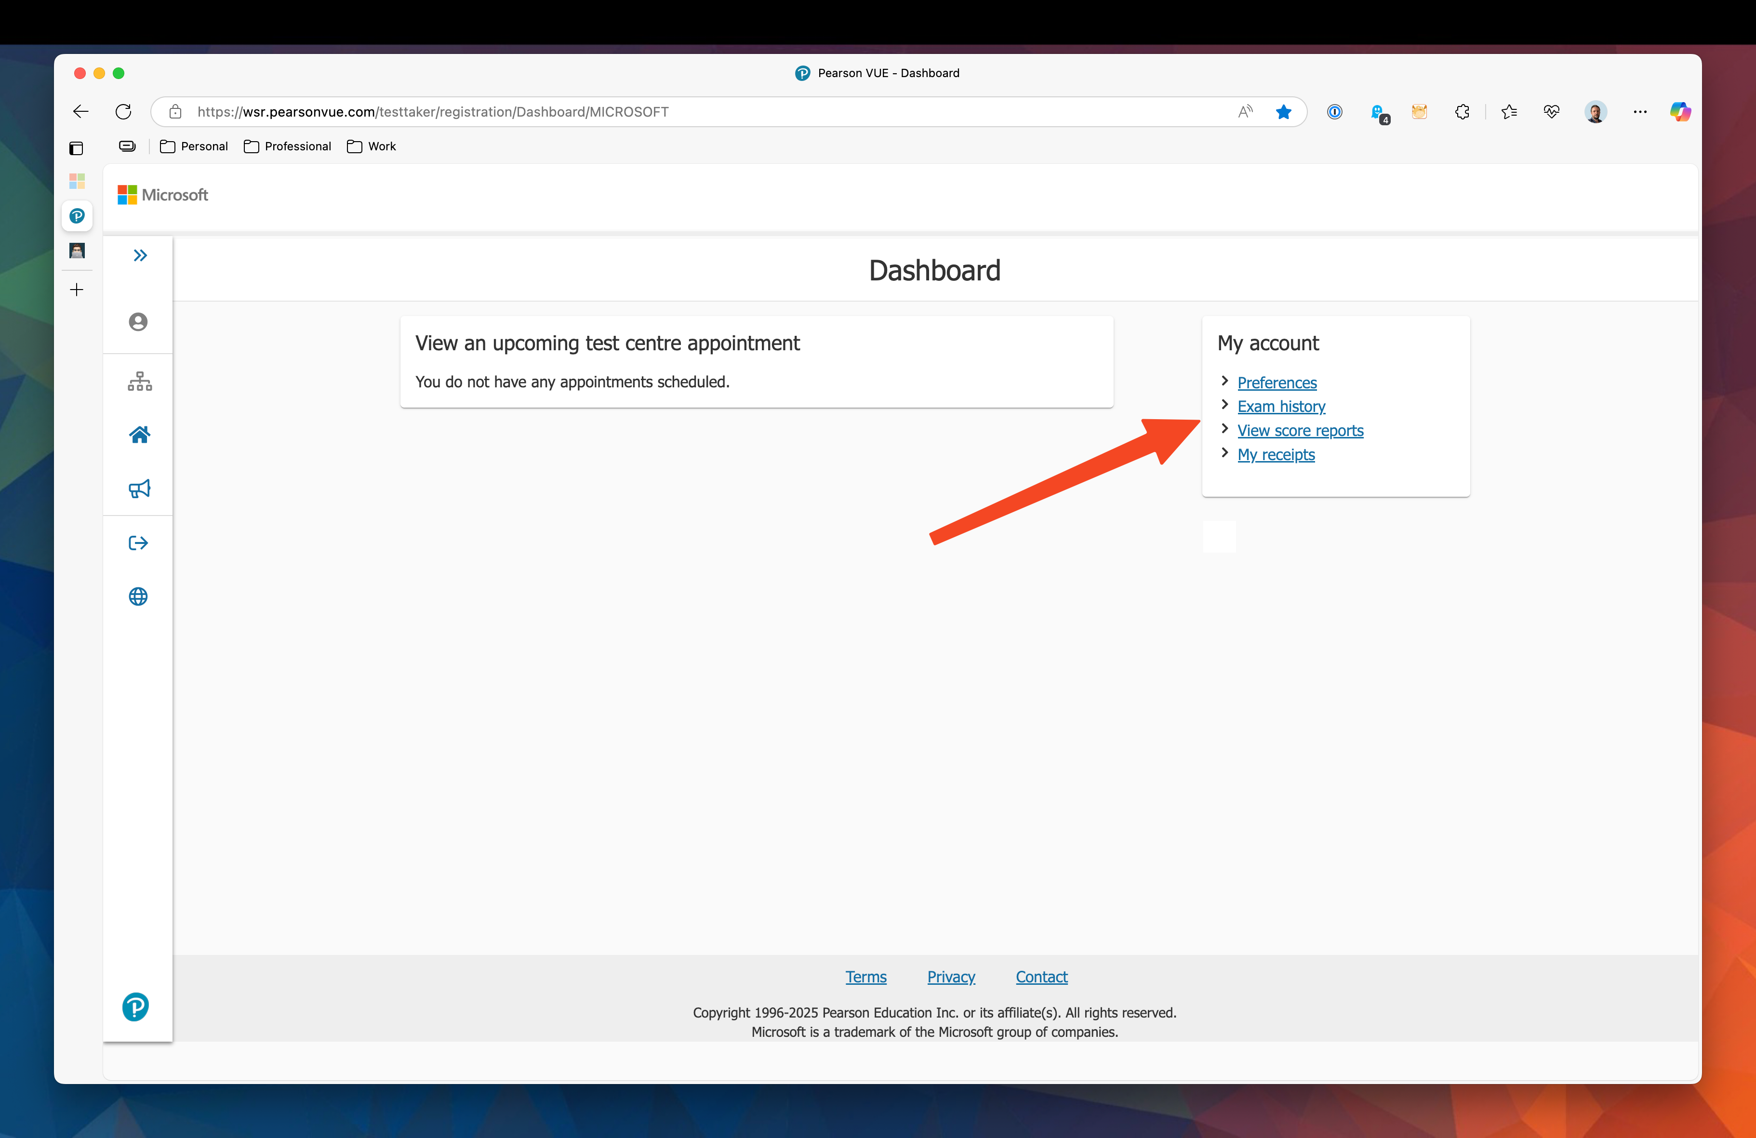
Task: Open the user profile icon in sidebar
Action: coord(138,321)
